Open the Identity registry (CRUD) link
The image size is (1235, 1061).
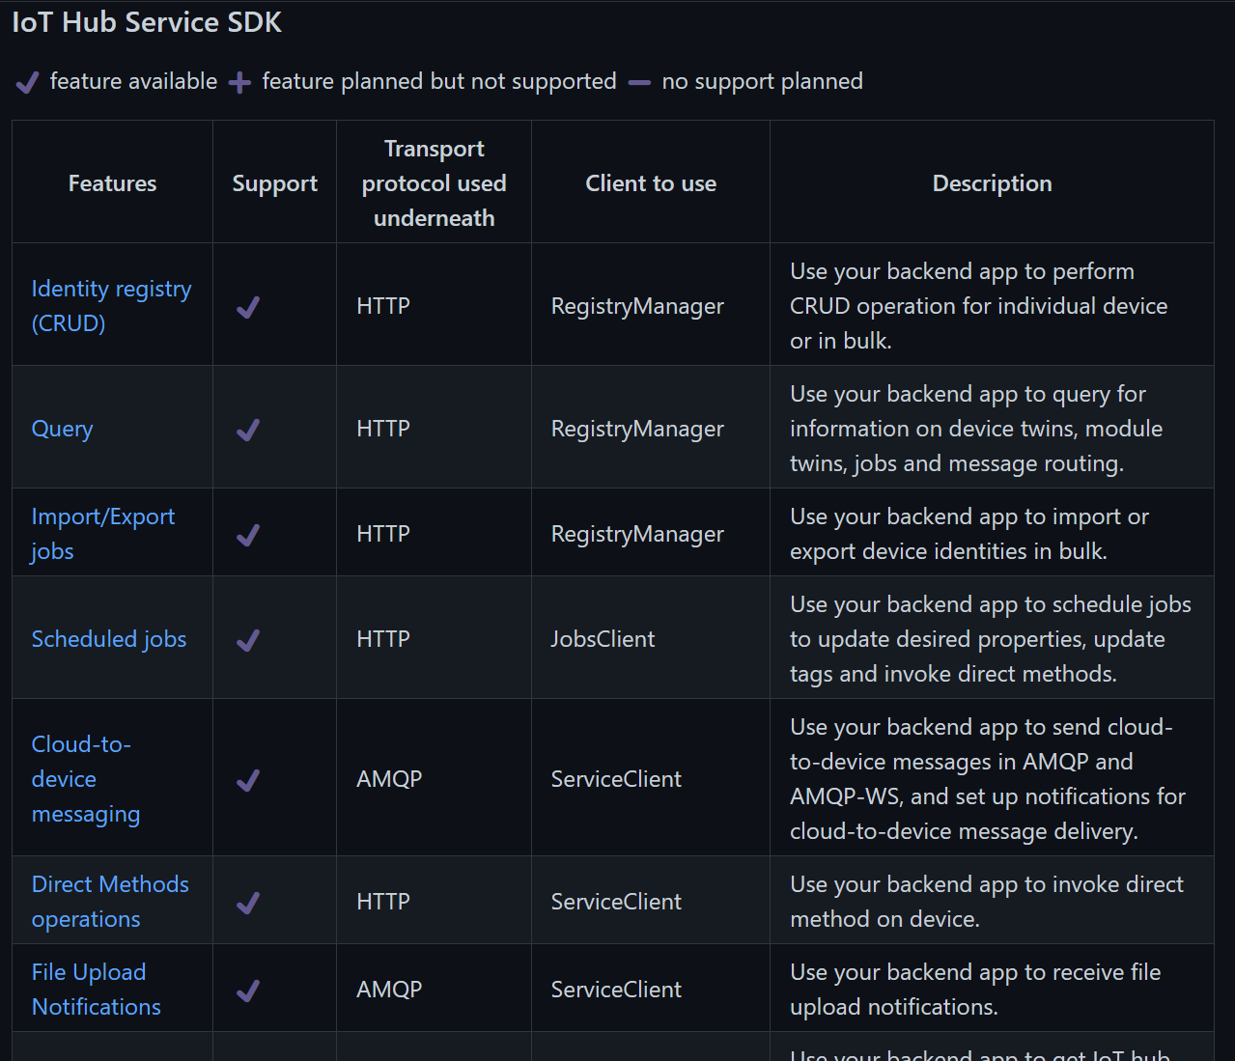111,305
